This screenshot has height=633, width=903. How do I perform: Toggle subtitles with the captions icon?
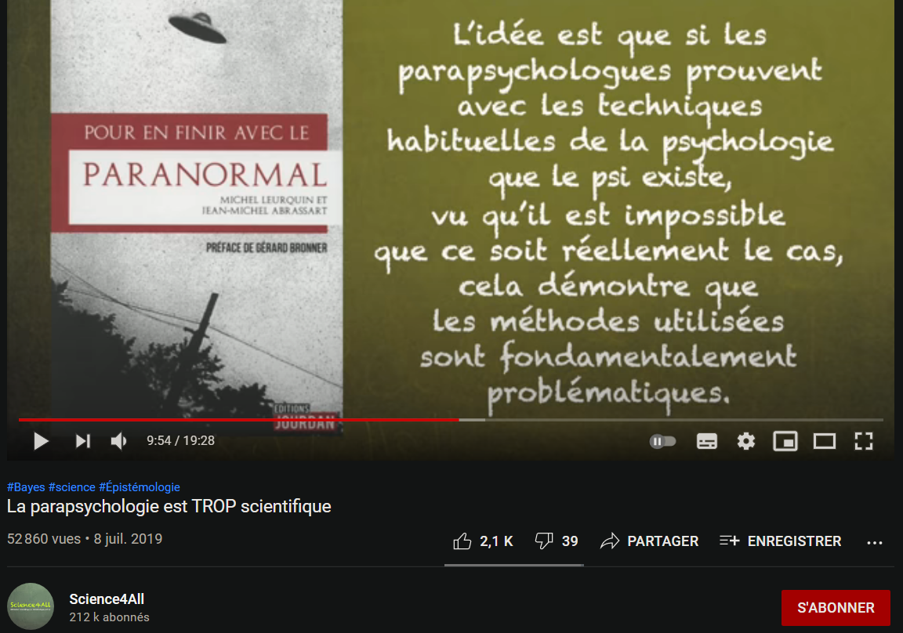(x=706, y=441)
